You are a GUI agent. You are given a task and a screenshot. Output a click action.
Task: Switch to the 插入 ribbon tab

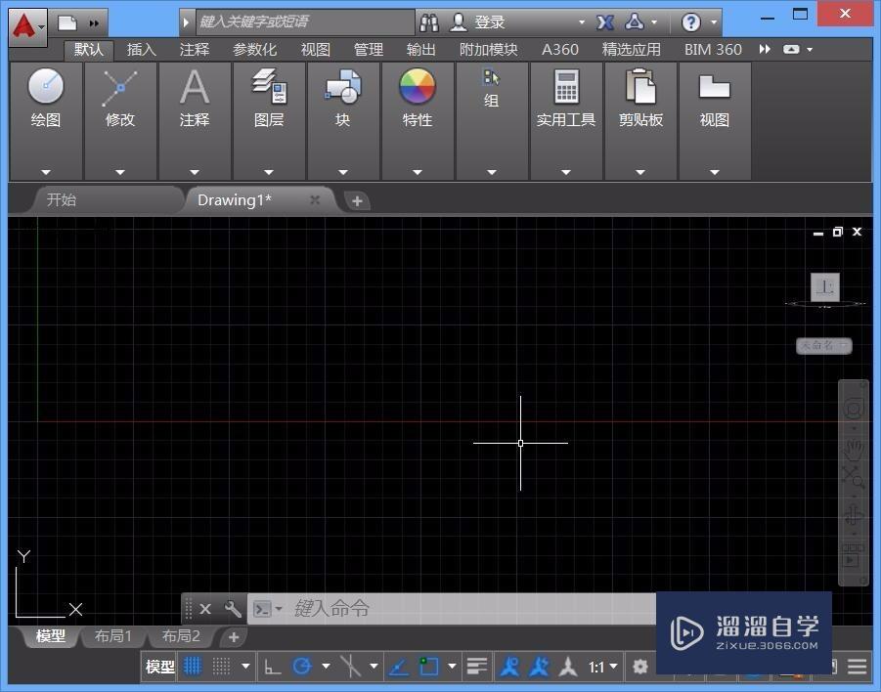(x=140, y=49)
